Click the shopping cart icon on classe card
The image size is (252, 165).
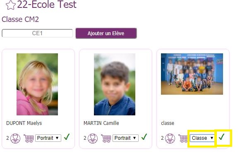coord(183,139)
